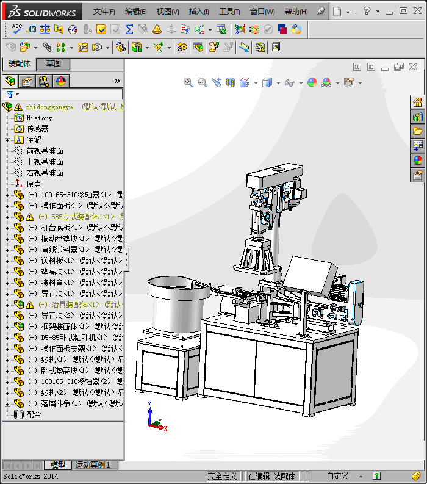Open Edit Appearance color ball in viewport toolbar
427x484 pixels.
coord(312,82)
